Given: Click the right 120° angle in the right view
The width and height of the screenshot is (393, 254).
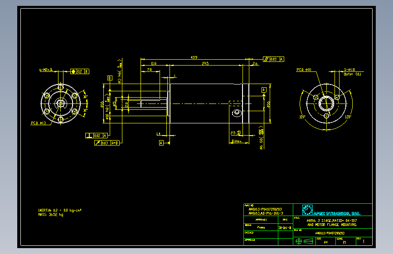Looking at the screenshot, I should click(348, 117).
